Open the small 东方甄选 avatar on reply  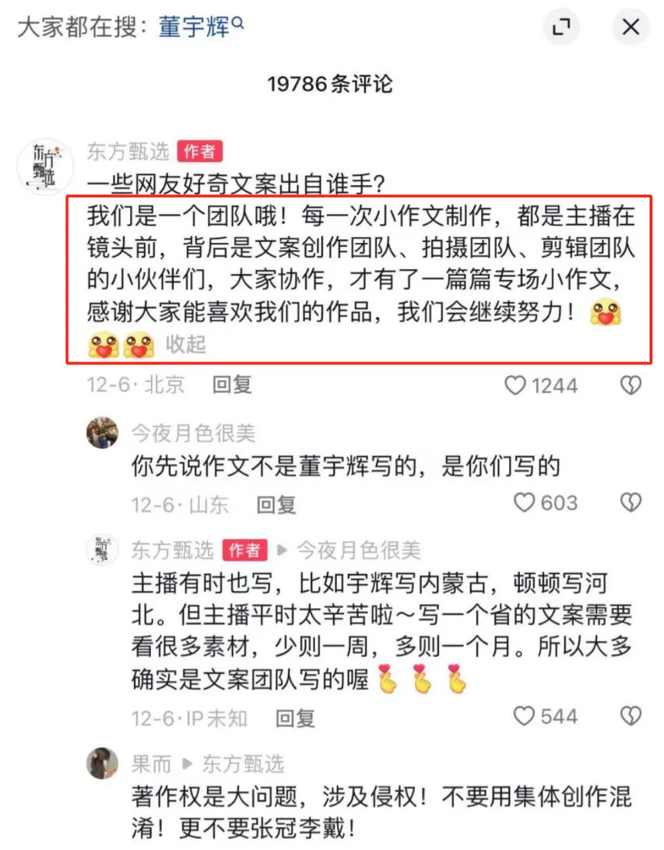pos(103,549)
